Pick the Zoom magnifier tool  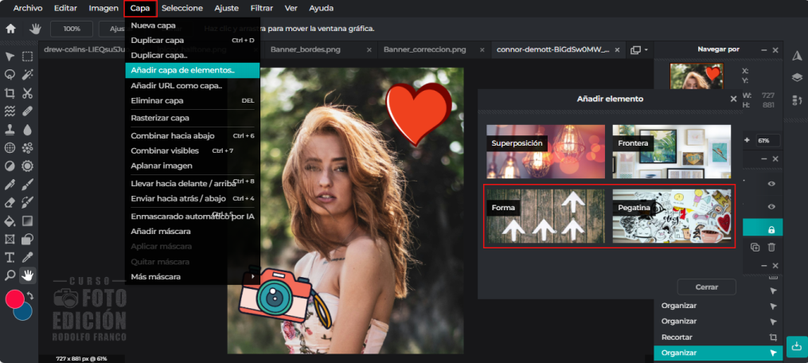10,275
